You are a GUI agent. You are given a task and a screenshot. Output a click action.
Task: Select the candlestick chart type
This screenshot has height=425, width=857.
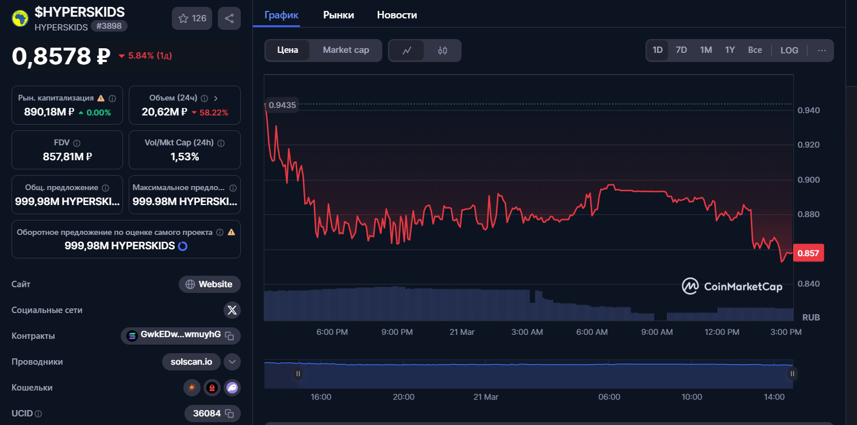point(443,51)
